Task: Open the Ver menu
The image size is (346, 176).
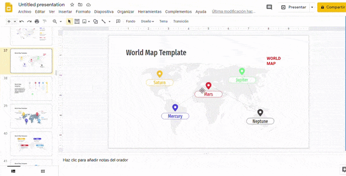Action: (x=52, y=12)
